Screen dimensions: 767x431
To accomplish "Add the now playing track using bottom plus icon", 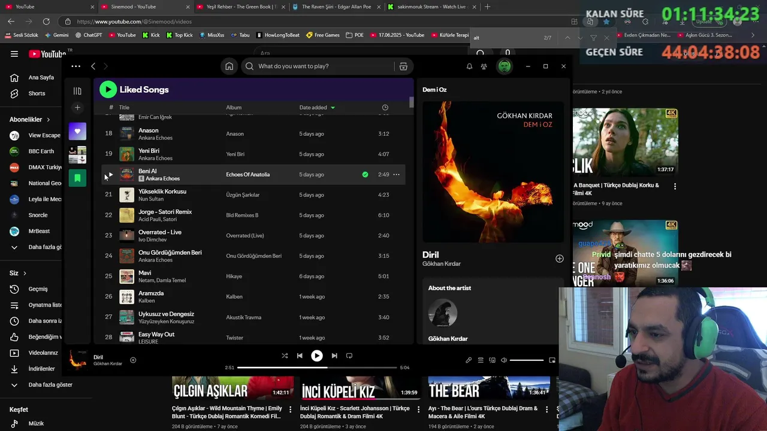I will pyautogui.click(x=133, y=360).
